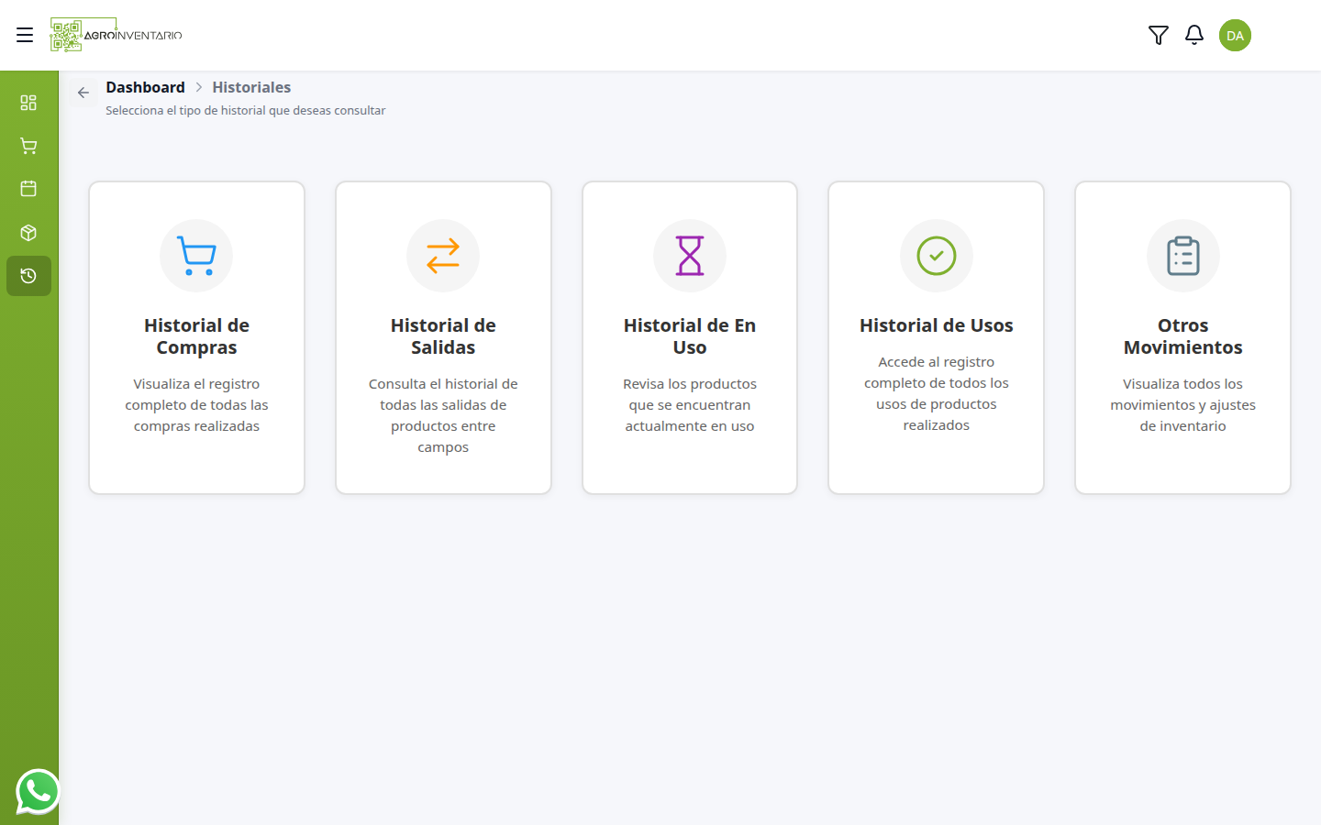The width and height of the screenshot is (1321, 825).
Task: Click the orange swap arrows icon
Action: (x=443, y=256)
